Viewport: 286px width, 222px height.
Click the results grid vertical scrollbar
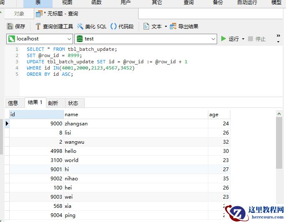tap(279, 142)
